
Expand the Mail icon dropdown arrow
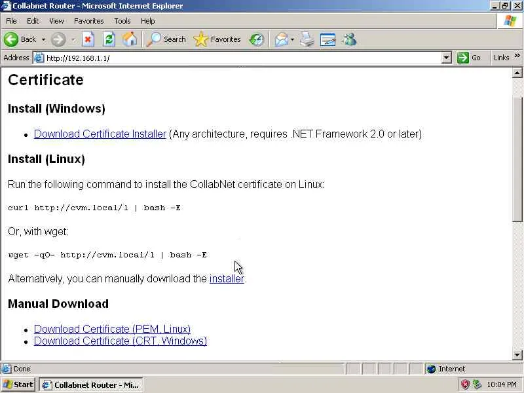click(x=292, y=39)
